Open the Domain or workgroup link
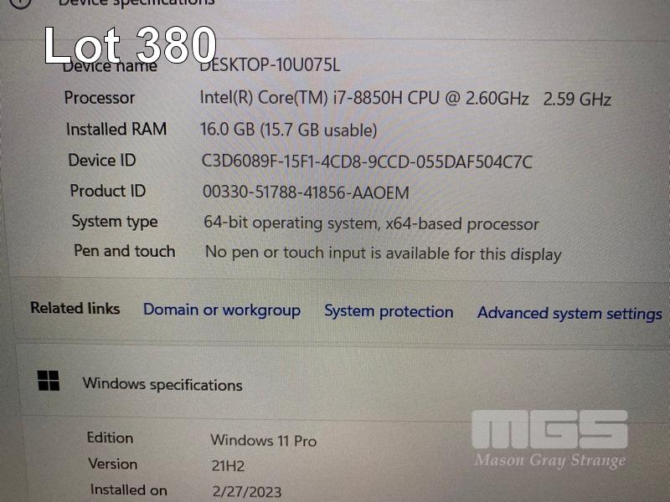 click(x=222, y=310)
